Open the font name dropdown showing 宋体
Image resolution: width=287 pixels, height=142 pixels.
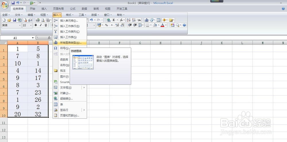[x=20, y=26]
